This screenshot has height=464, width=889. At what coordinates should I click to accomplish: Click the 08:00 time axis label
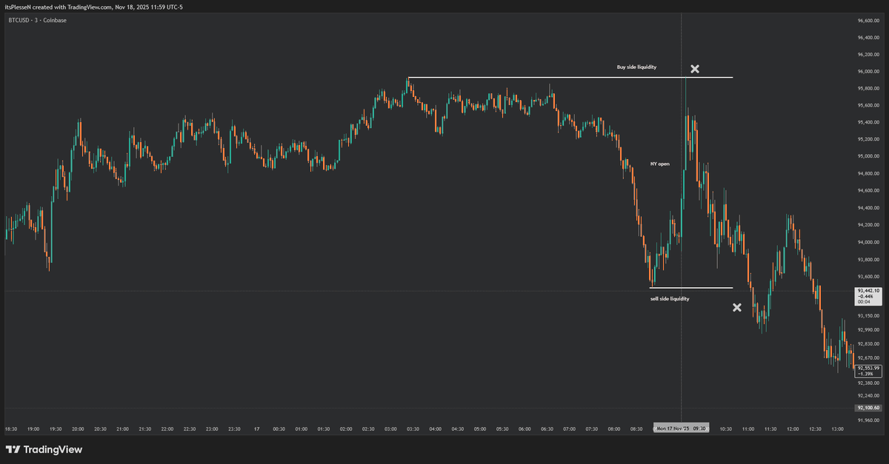613,428
